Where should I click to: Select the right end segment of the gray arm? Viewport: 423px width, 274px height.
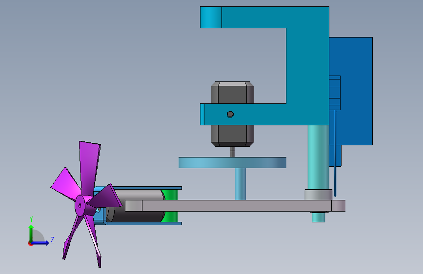coord(339,206)
